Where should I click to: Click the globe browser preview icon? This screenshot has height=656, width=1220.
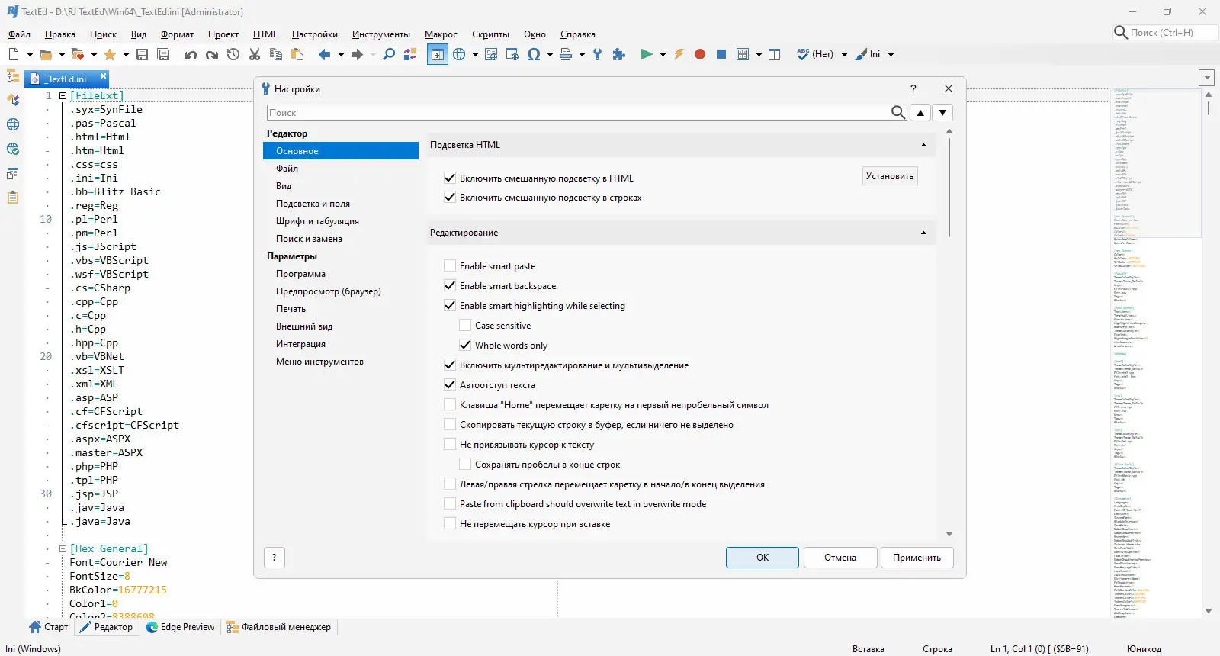coord(459,54)
